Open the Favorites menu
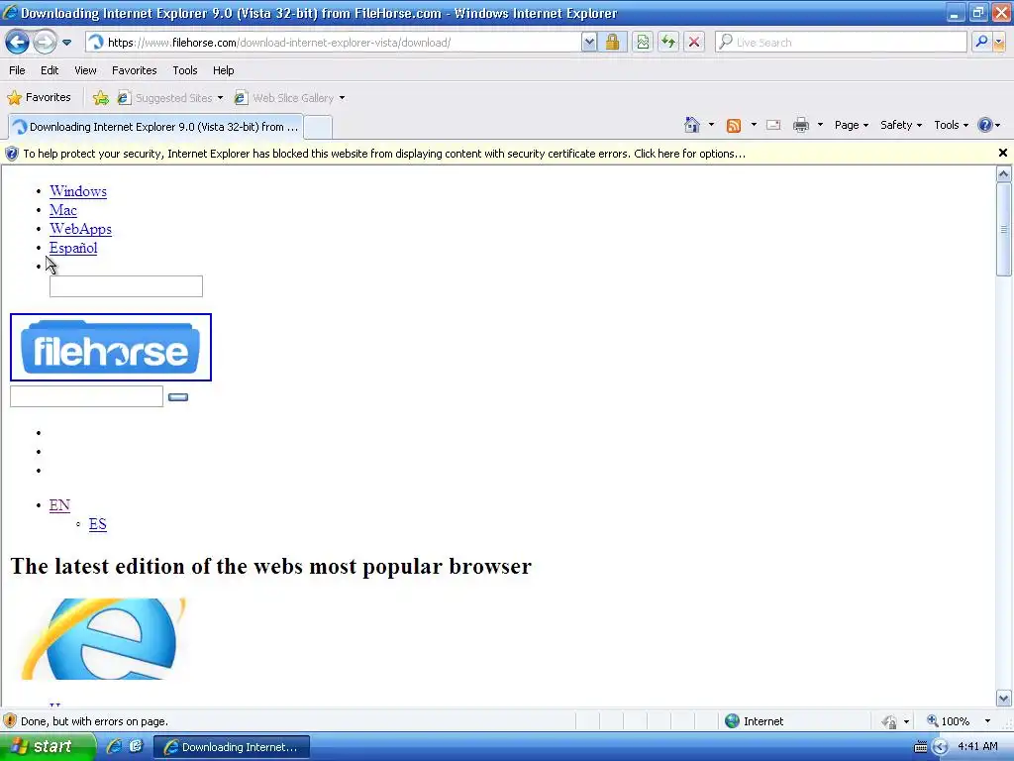Viewport: 1014px width, 761px height. (134, 70)
